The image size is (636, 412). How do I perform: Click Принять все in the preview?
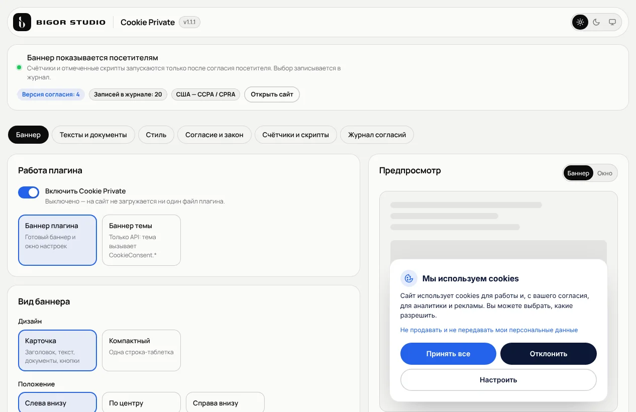point(448,354)
